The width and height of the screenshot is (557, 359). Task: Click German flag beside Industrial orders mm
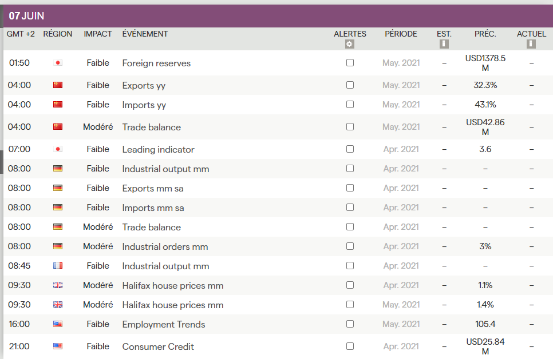point(57,246)
